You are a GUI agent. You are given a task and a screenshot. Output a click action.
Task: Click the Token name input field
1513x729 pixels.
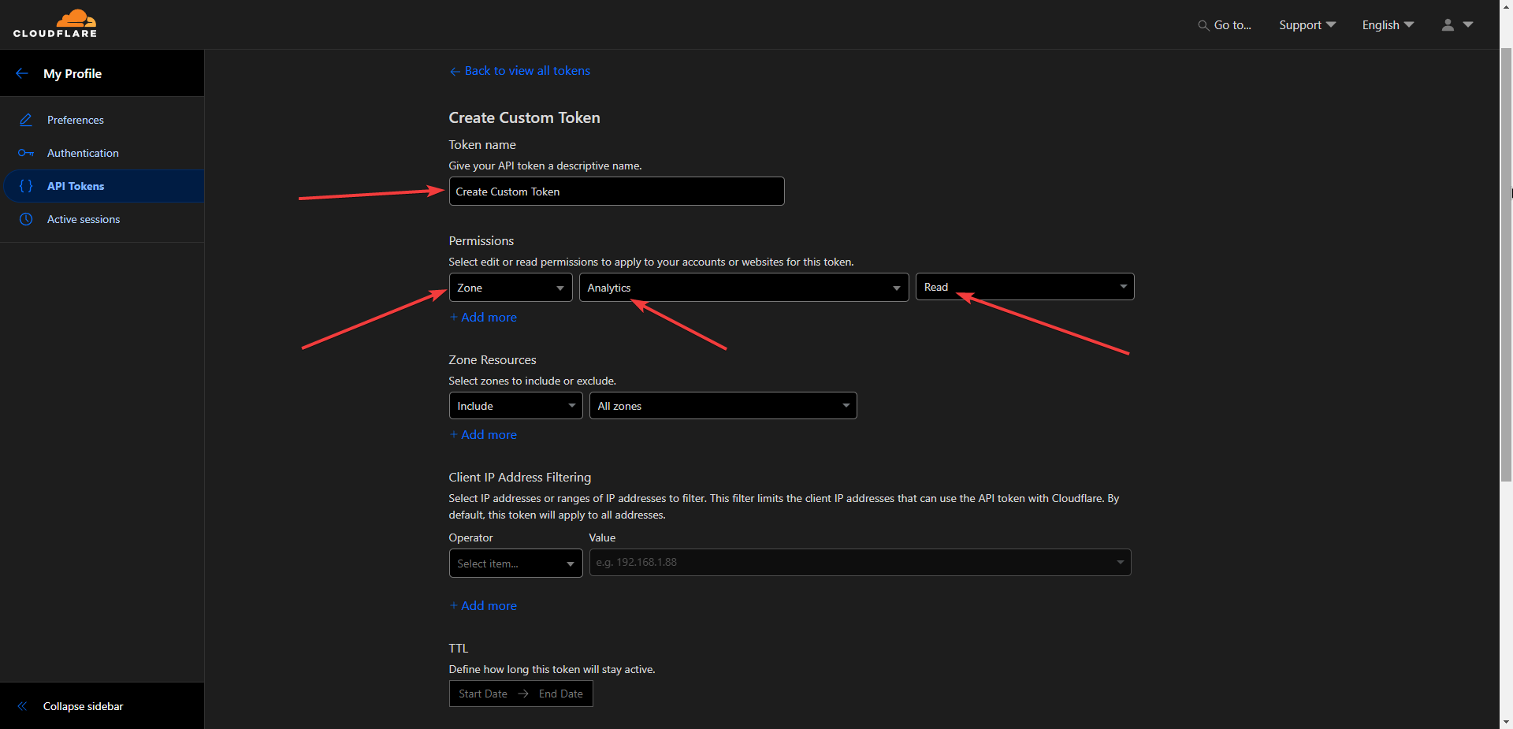(616, 192)
